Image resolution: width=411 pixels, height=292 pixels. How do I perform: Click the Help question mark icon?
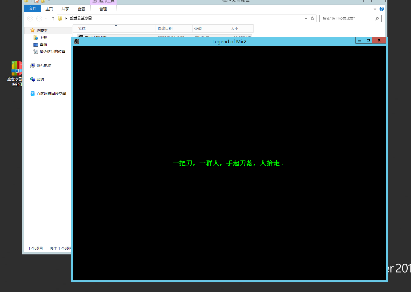tap(381, 9)
